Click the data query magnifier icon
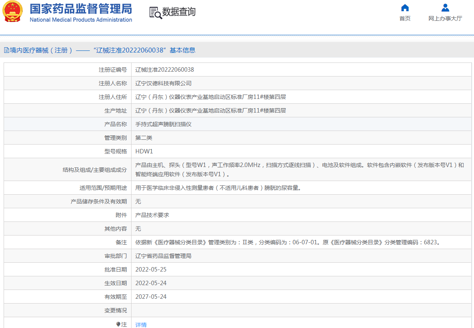The image size is (474, 328). 155,13
